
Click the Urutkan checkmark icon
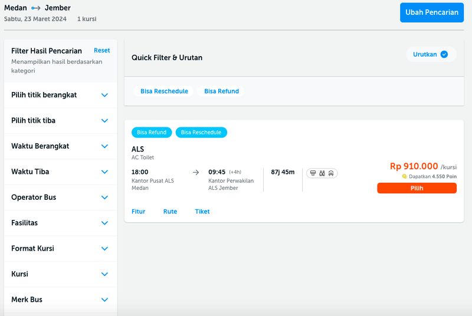tap(444, 54)
